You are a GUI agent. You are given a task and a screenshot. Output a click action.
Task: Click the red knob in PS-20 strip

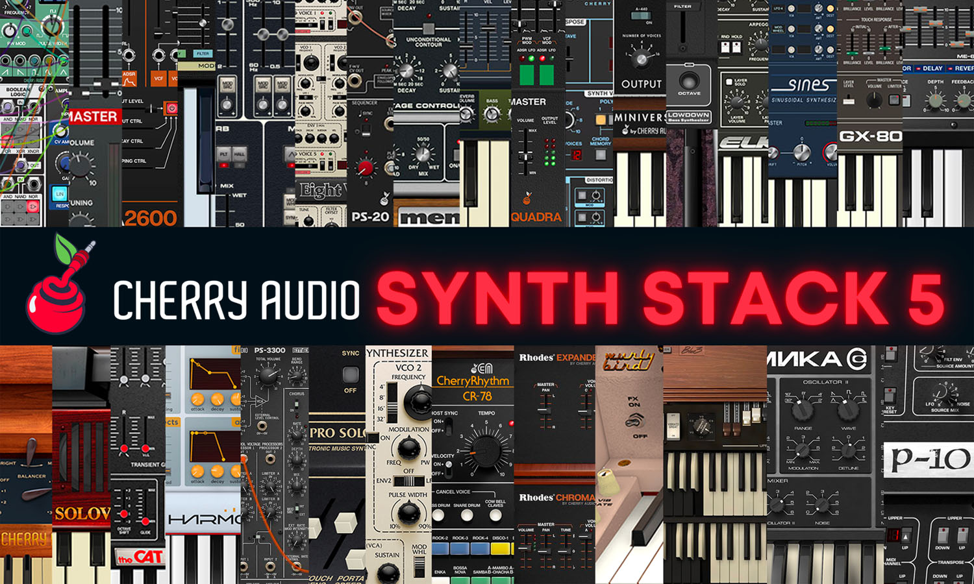point(366,168)
